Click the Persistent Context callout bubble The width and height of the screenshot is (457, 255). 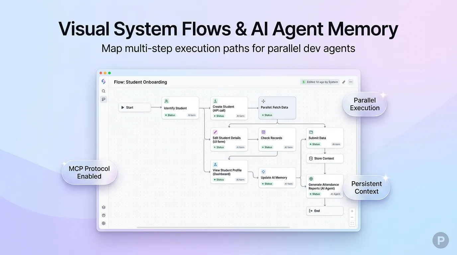pyautogui.click(x=366, y=188)
